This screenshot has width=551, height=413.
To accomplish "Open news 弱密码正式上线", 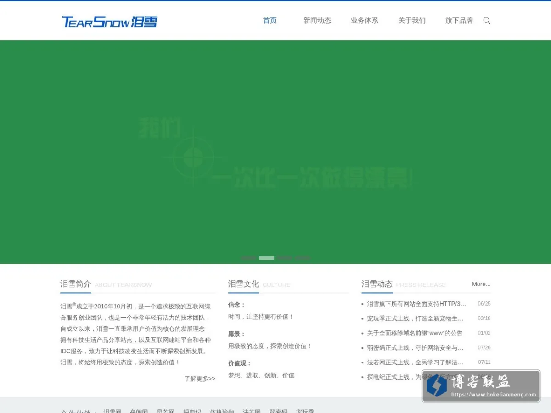I will 416,348.
